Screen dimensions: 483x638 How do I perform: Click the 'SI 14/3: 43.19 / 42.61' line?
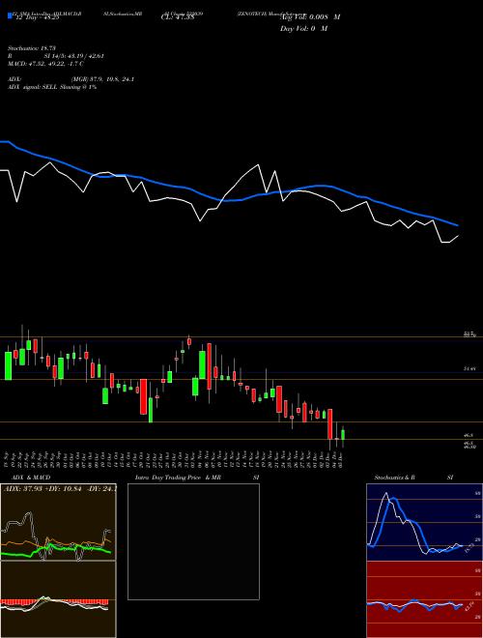[x=74, y=56]
